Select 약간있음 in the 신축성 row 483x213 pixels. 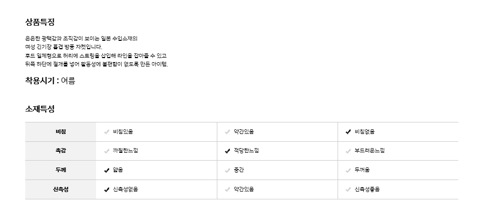(244, 189)
